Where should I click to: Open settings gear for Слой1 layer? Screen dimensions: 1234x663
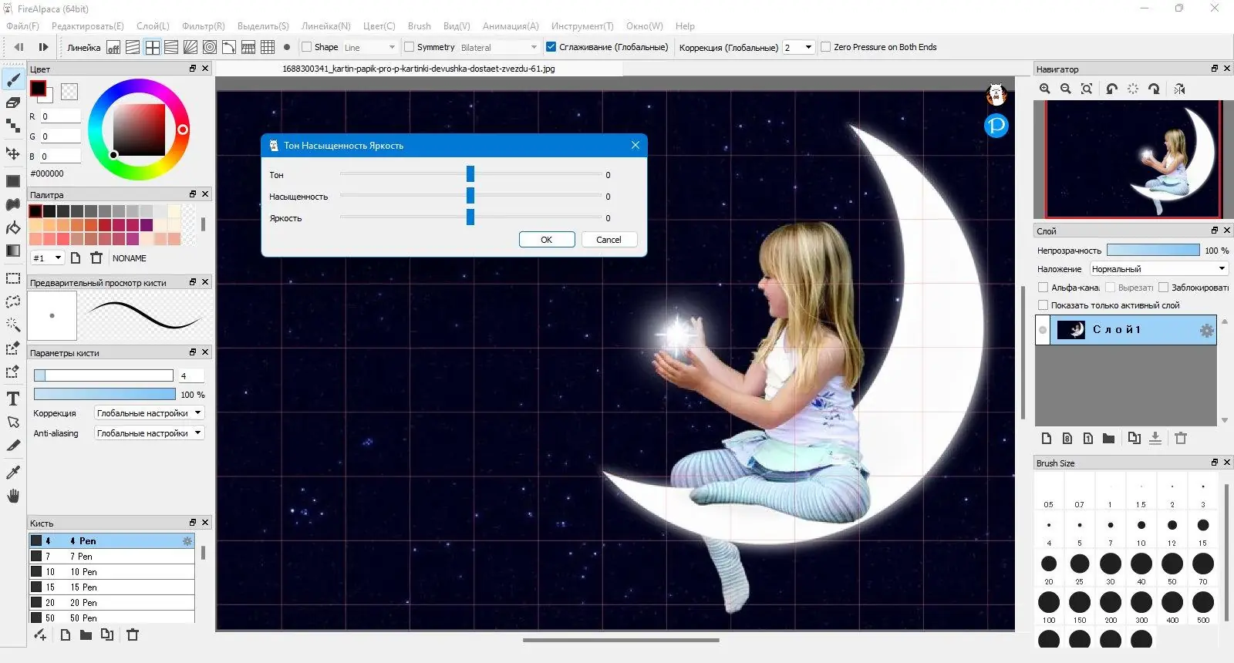coord(1206,331)
